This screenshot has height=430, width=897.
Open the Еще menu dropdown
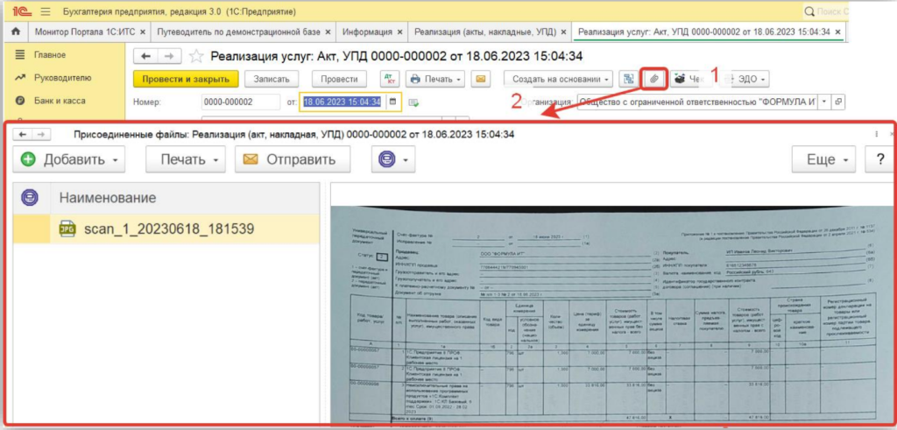[823, 159]
